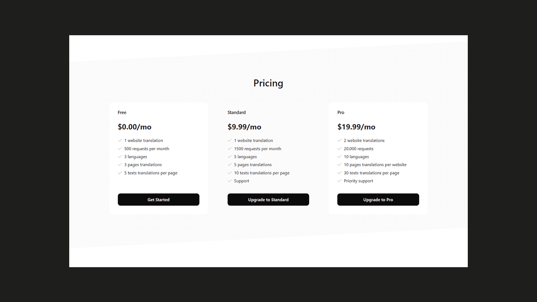The width and height of the screenshot is (537, 302).
Task: Click the Get Started button
Action: (158, 200)
